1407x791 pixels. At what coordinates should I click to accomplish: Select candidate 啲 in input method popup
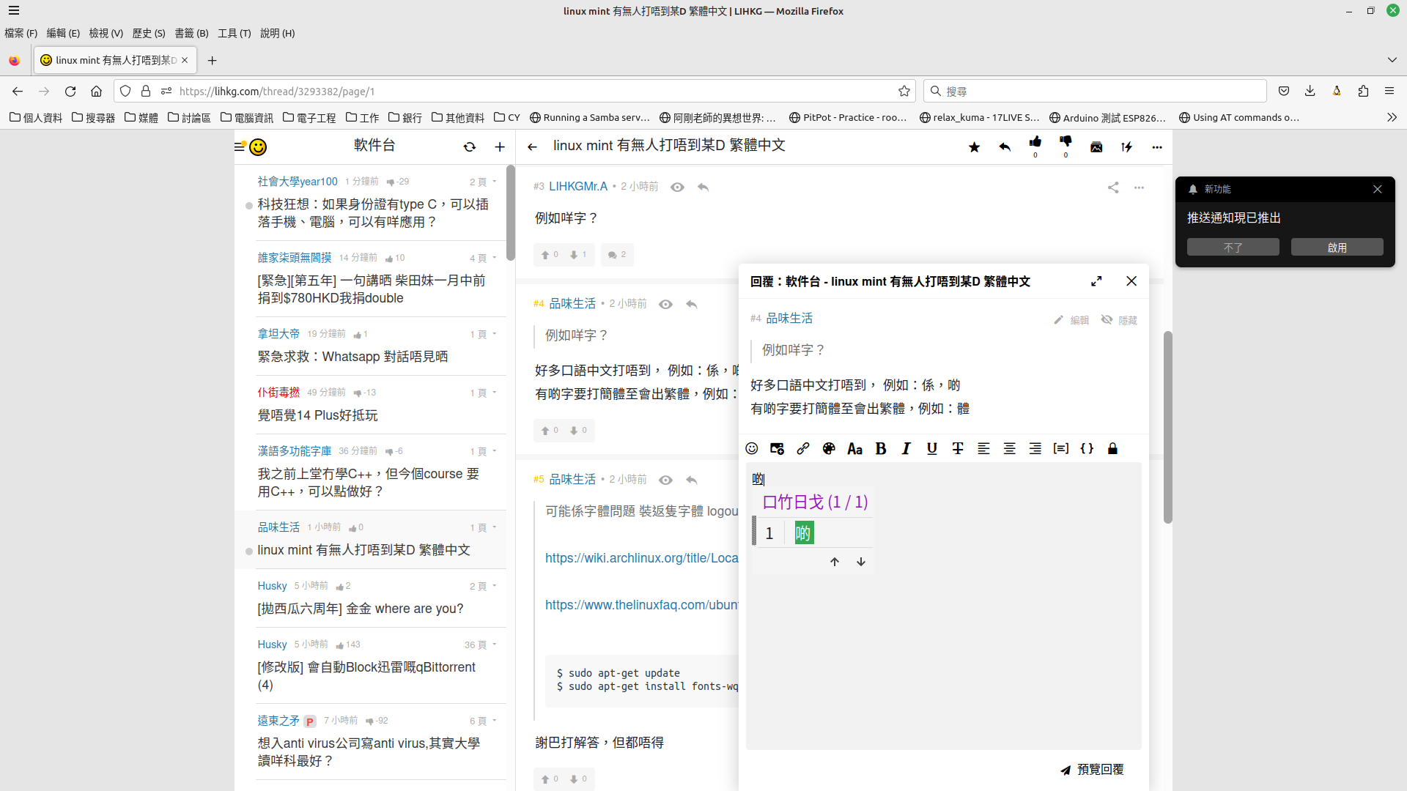[x=804, y=533]
